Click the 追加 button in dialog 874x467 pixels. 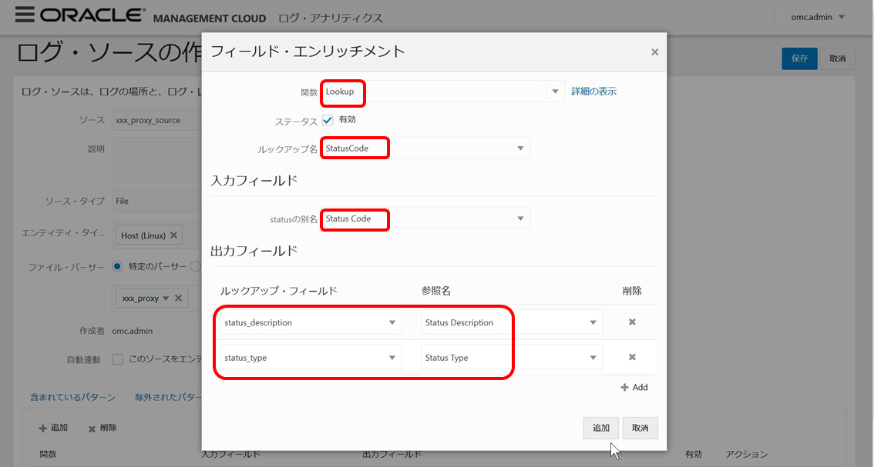601,428
